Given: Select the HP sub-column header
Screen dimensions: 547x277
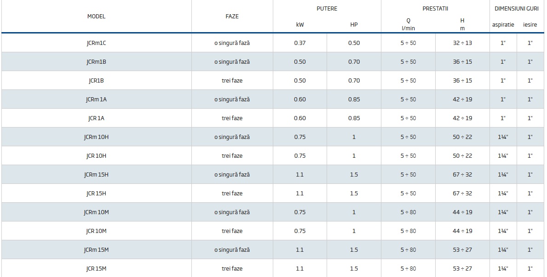Looking at the screenshot, I should [354, 25].
